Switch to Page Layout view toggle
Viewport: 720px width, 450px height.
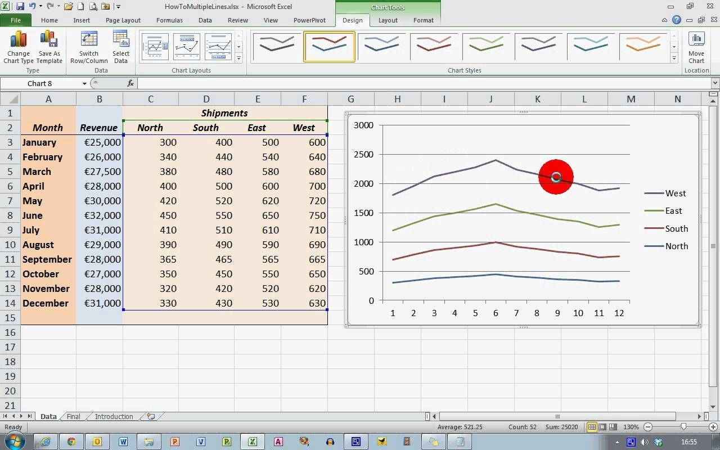pos(601,427)
